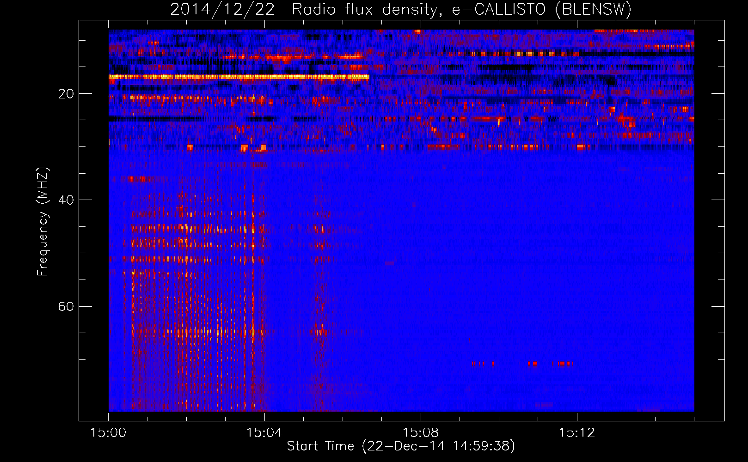The width and height of the screenshot is (748, 462).
Task: Click the 60 MHz frequency label
Action: [x=66, y=306]
